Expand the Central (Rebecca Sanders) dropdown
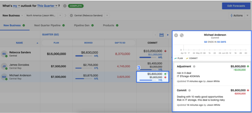The image size is (252, 113). click(x=107, y=16)
